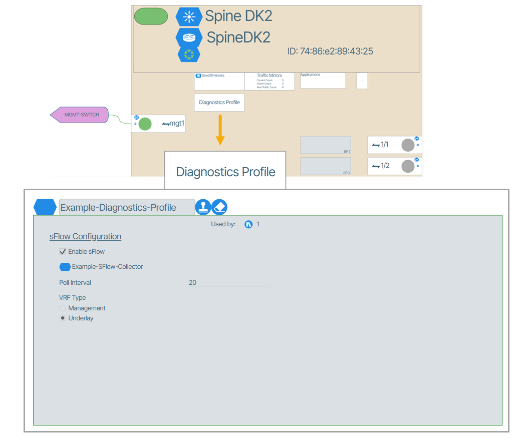The height and width of the screenshot is (442, 525).
Task: Toggle the Enable sFlow checkbox
Action: click(63, 251)
